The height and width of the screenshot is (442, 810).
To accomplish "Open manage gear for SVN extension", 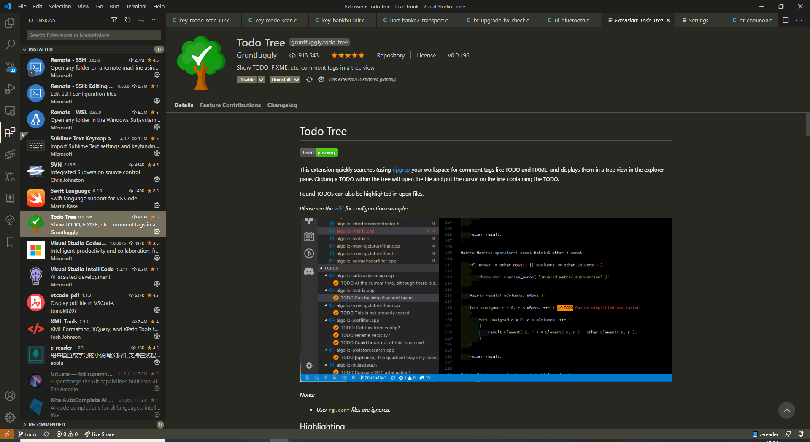I will [x=157, y=179].
